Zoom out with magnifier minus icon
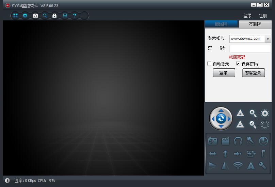This screenshot has height=187, width=275. click(x=253, y=124)
